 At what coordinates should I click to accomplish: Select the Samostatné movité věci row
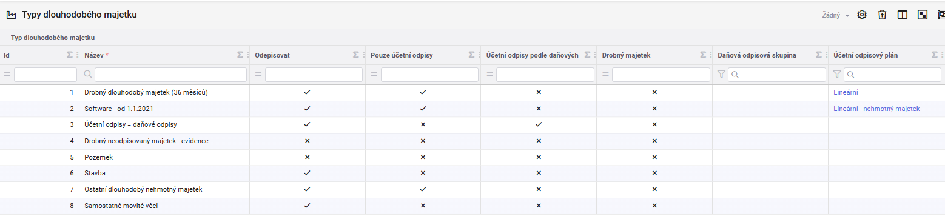(x=121, y=206)
